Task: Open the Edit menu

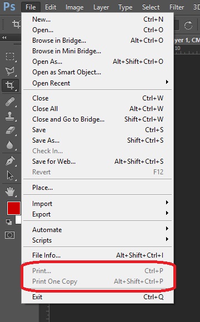Action: (51, 7)
